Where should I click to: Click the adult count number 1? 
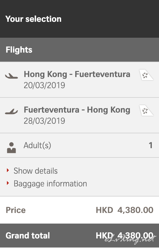(151, 145)
